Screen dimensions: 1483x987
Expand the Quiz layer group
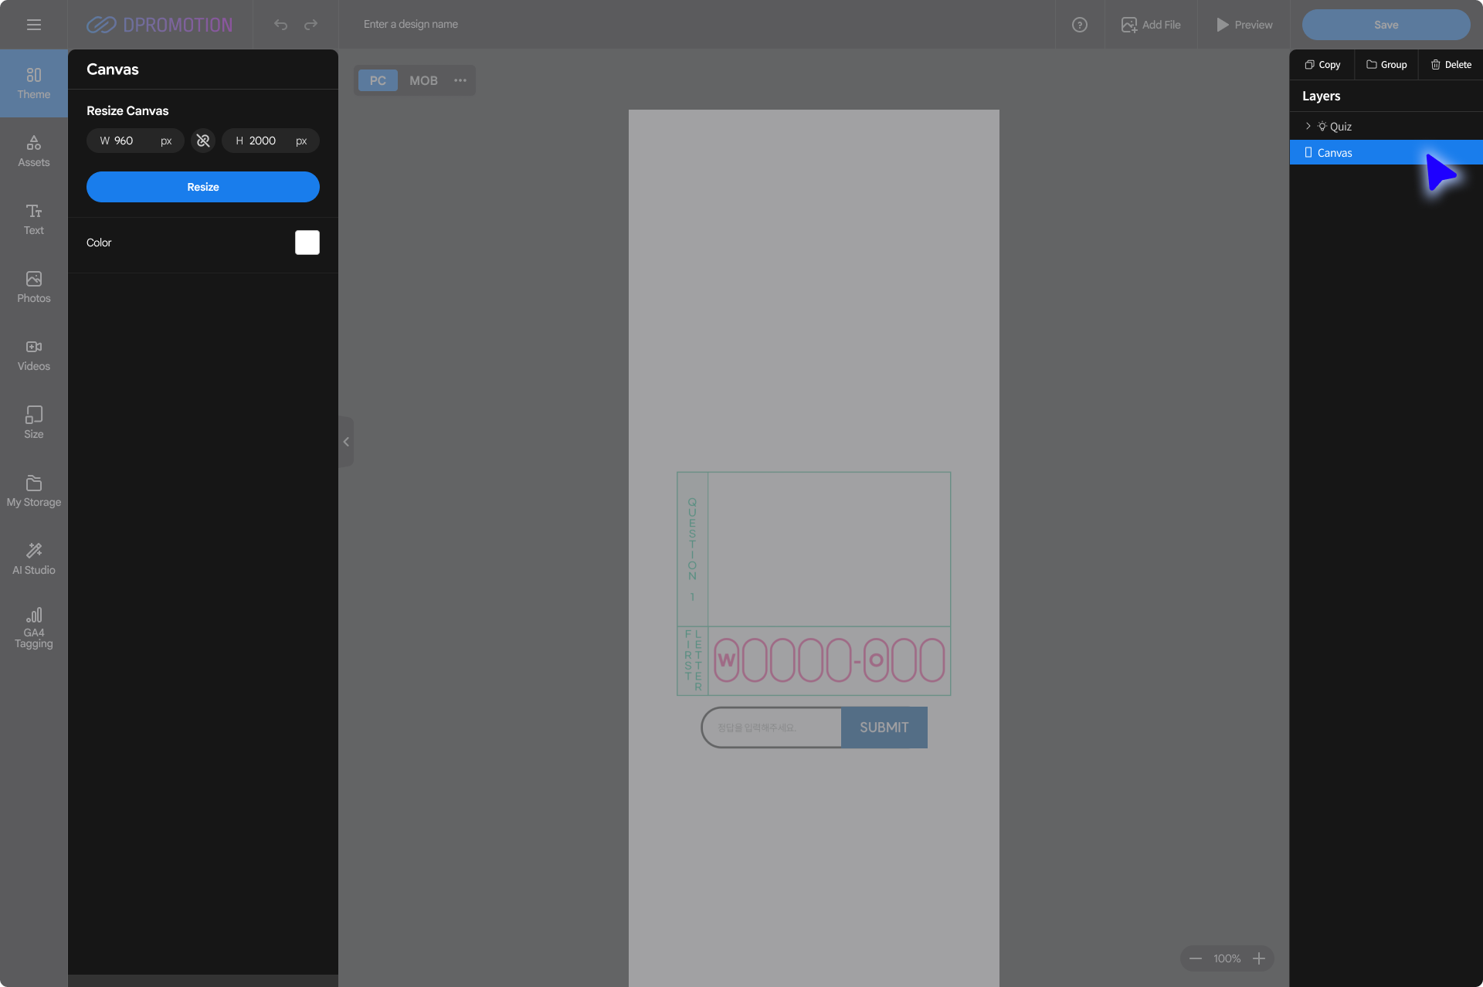[1308, 126]
